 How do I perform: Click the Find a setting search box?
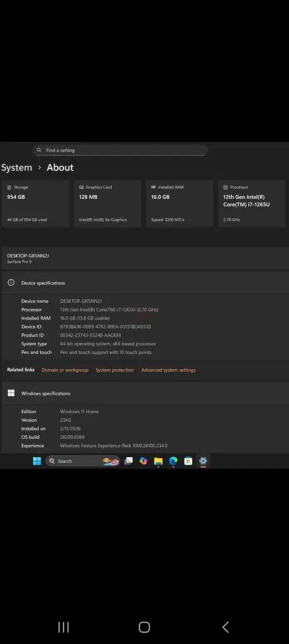pyautogui.click(x=120, y=150)
